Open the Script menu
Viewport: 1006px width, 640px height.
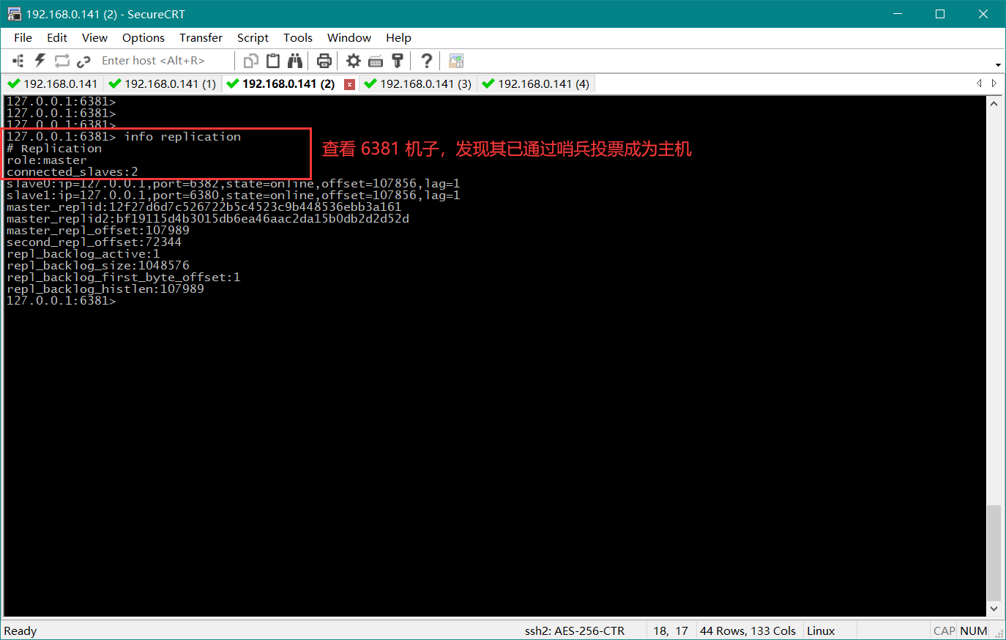pos(253,38)
